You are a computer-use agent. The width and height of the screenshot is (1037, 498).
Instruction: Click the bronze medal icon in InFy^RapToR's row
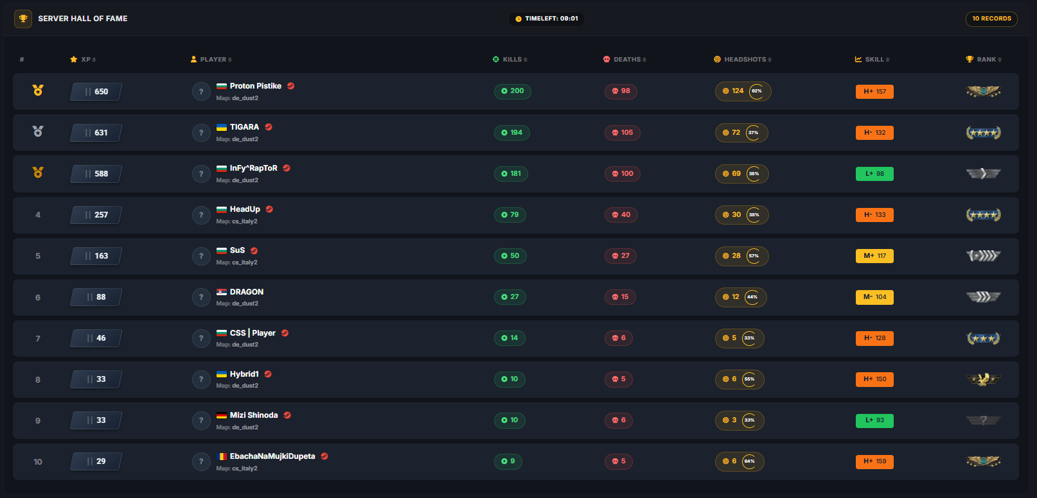tap(38, 173)
